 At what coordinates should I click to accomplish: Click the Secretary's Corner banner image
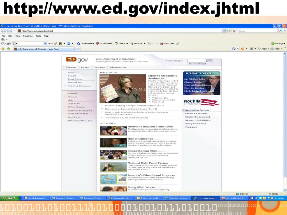(x=202, y=83)
